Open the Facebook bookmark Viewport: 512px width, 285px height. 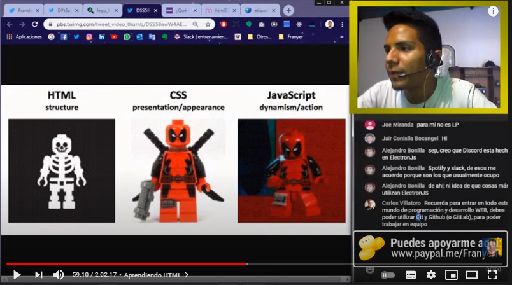(64, 37)
